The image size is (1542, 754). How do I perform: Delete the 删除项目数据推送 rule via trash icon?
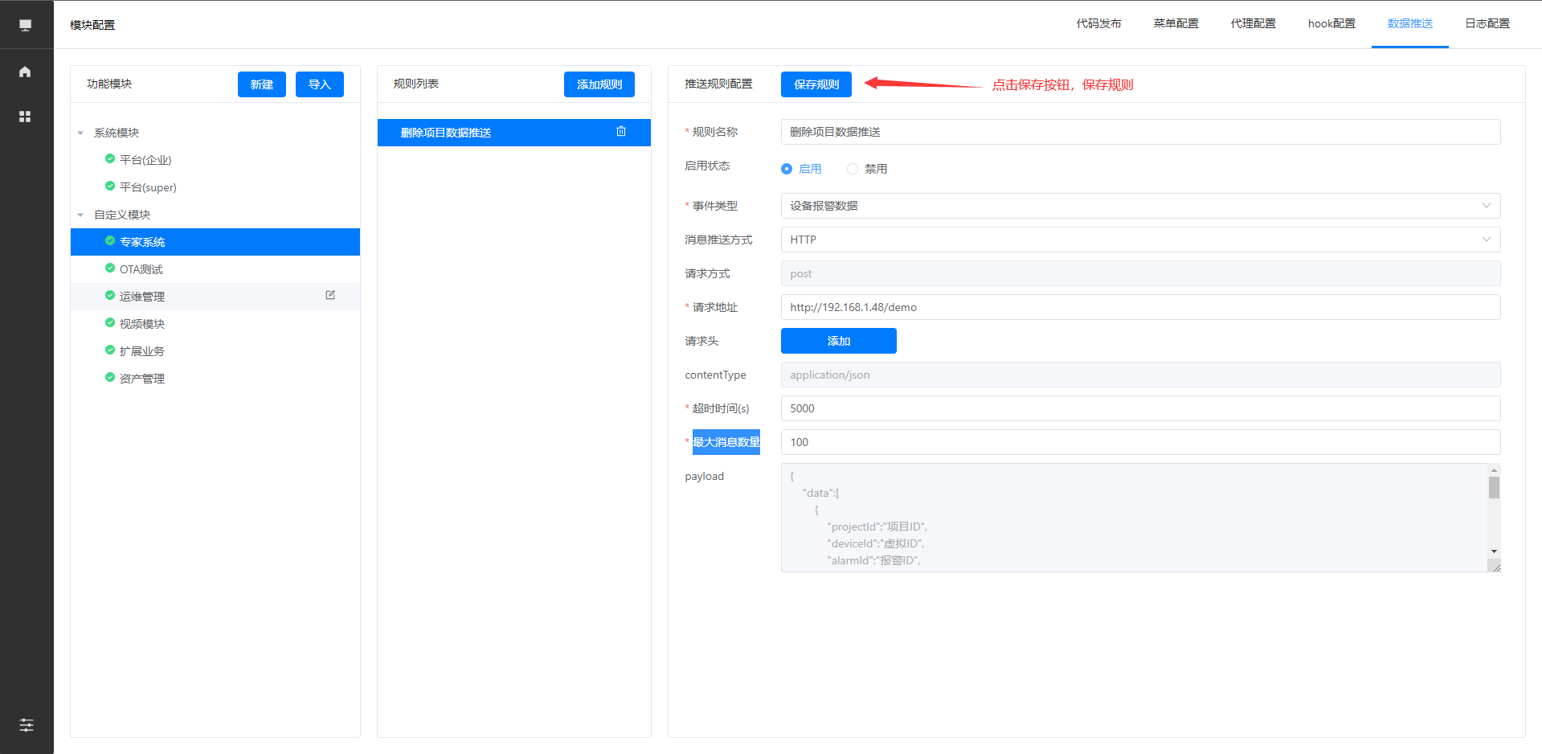(x=620, y=132)
